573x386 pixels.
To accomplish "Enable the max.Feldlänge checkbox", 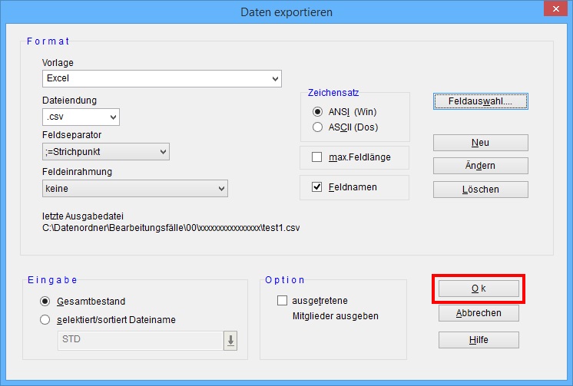I will pyautogui.click(x=317, y=157).
